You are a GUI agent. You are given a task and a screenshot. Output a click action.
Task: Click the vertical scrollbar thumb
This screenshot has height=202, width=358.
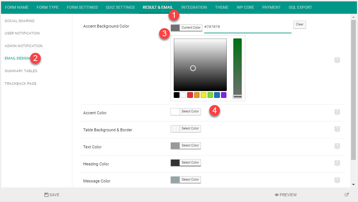[353, 90]
